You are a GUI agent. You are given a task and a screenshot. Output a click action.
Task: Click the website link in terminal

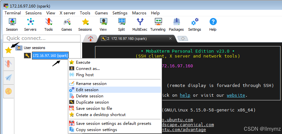236,95
